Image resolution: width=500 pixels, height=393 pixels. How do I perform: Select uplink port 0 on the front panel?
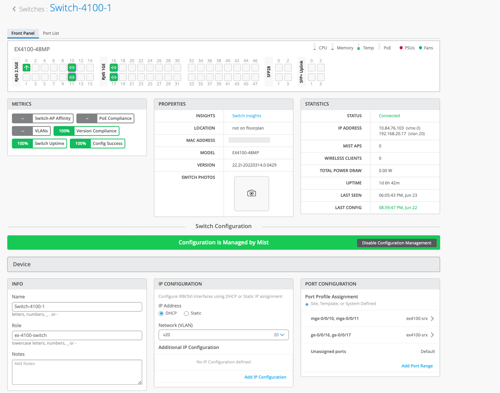(27, 68)
